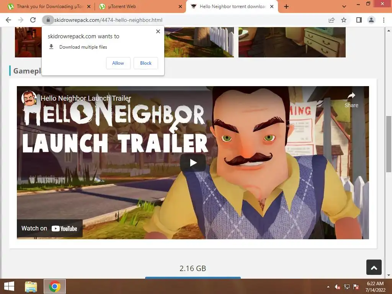Select the Hello Neighbor torrent download tab
392x294 pixels.
coord(231,7)
